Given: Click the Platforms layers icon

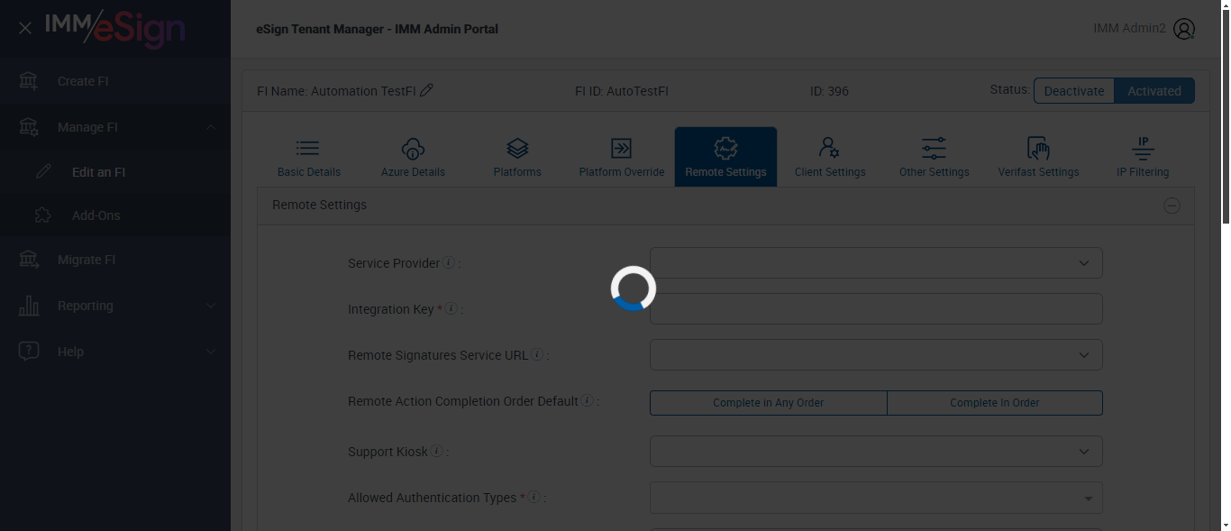Looking at the screenshot, I should click(517, 148).
